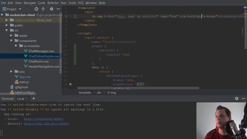Select ChatMessages.vue file
This screenshot has width=247, height=139.
41,51
